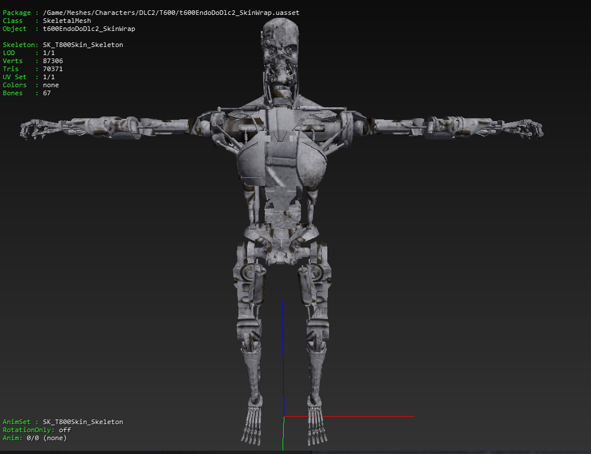
Task: Click the Verts count 87306
Action: [53, 61]
